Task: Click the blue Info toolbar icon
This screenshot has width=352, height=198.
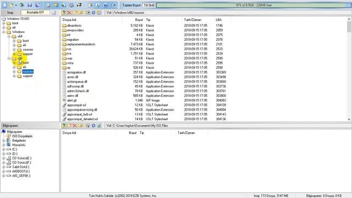Action: point(98,5)
